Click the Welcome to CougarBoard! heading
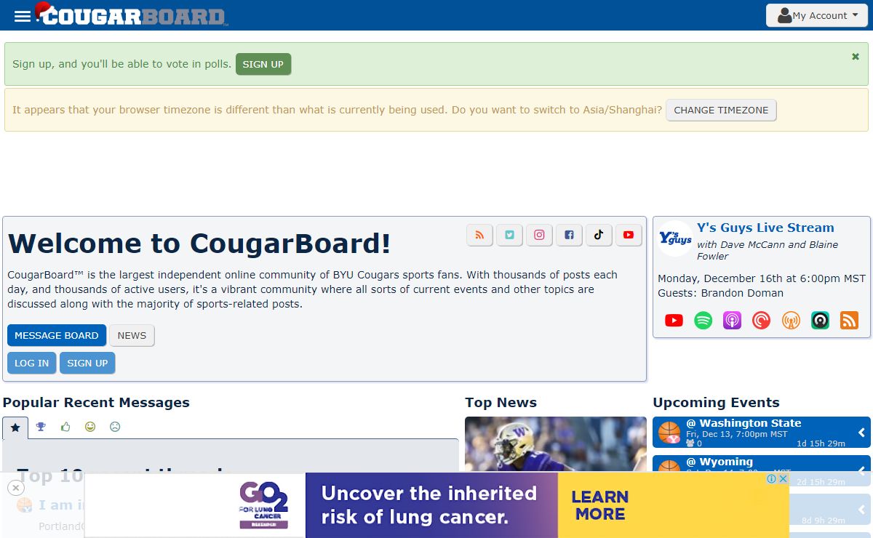Viewport: 873px width, 538px height. tap(199, 244)
